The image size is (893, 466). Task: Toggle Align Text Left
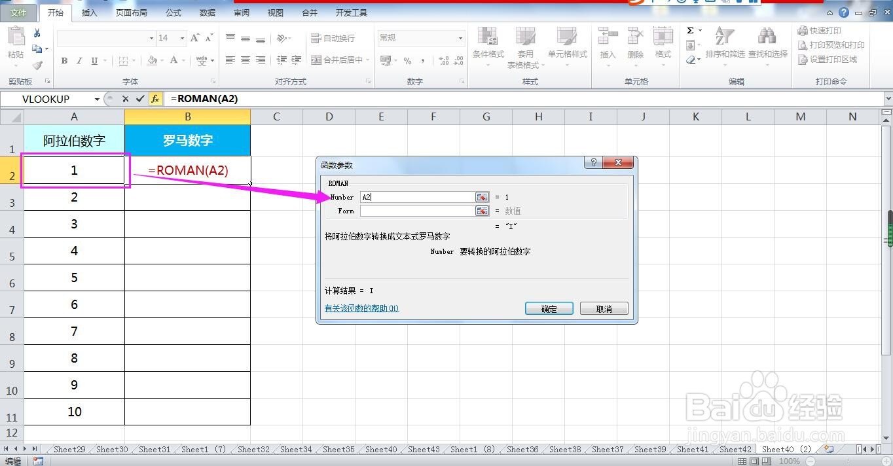coord(230,60)
